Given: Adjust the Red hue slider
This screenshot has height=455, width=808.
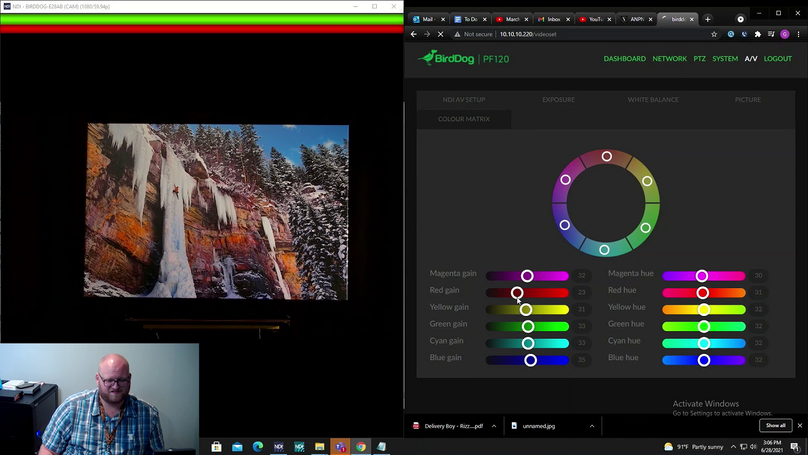Looking at the screenshot, I should [704, 293].
